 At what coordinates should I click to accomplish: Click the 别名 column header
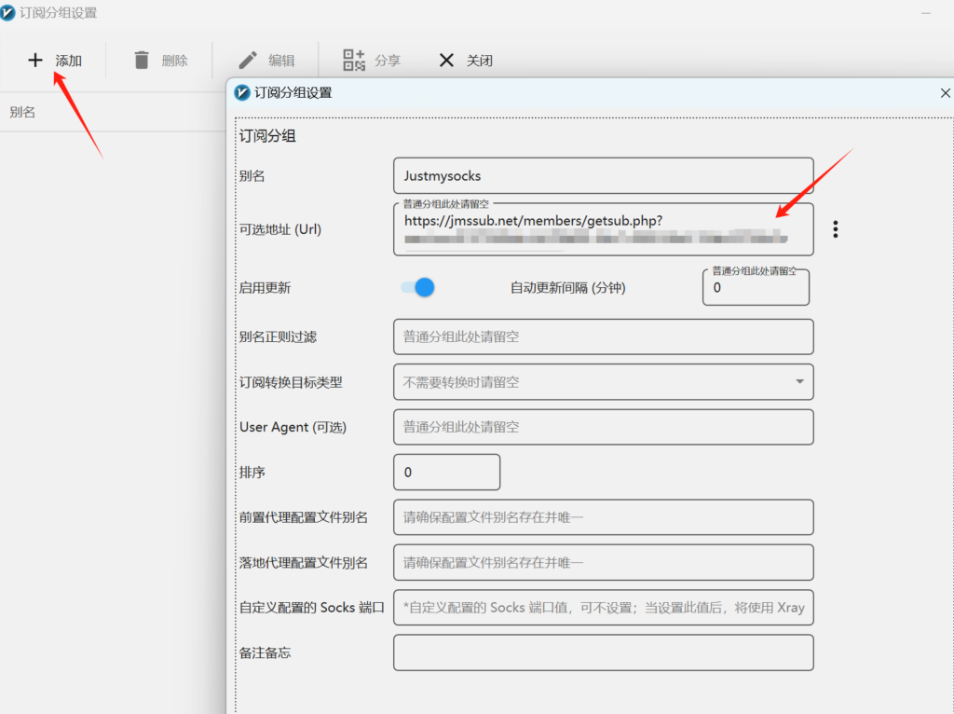point(22,113)
